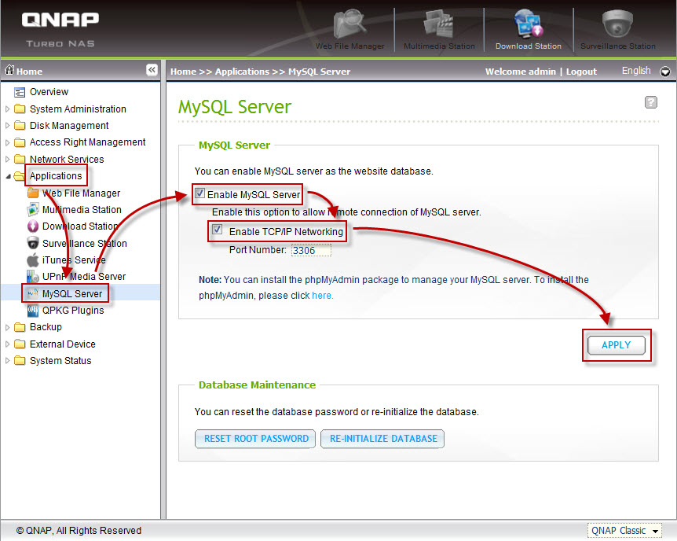Select Surveillance Station in the sidebar tree
This screenshot has width=677, height=541.
84,244
